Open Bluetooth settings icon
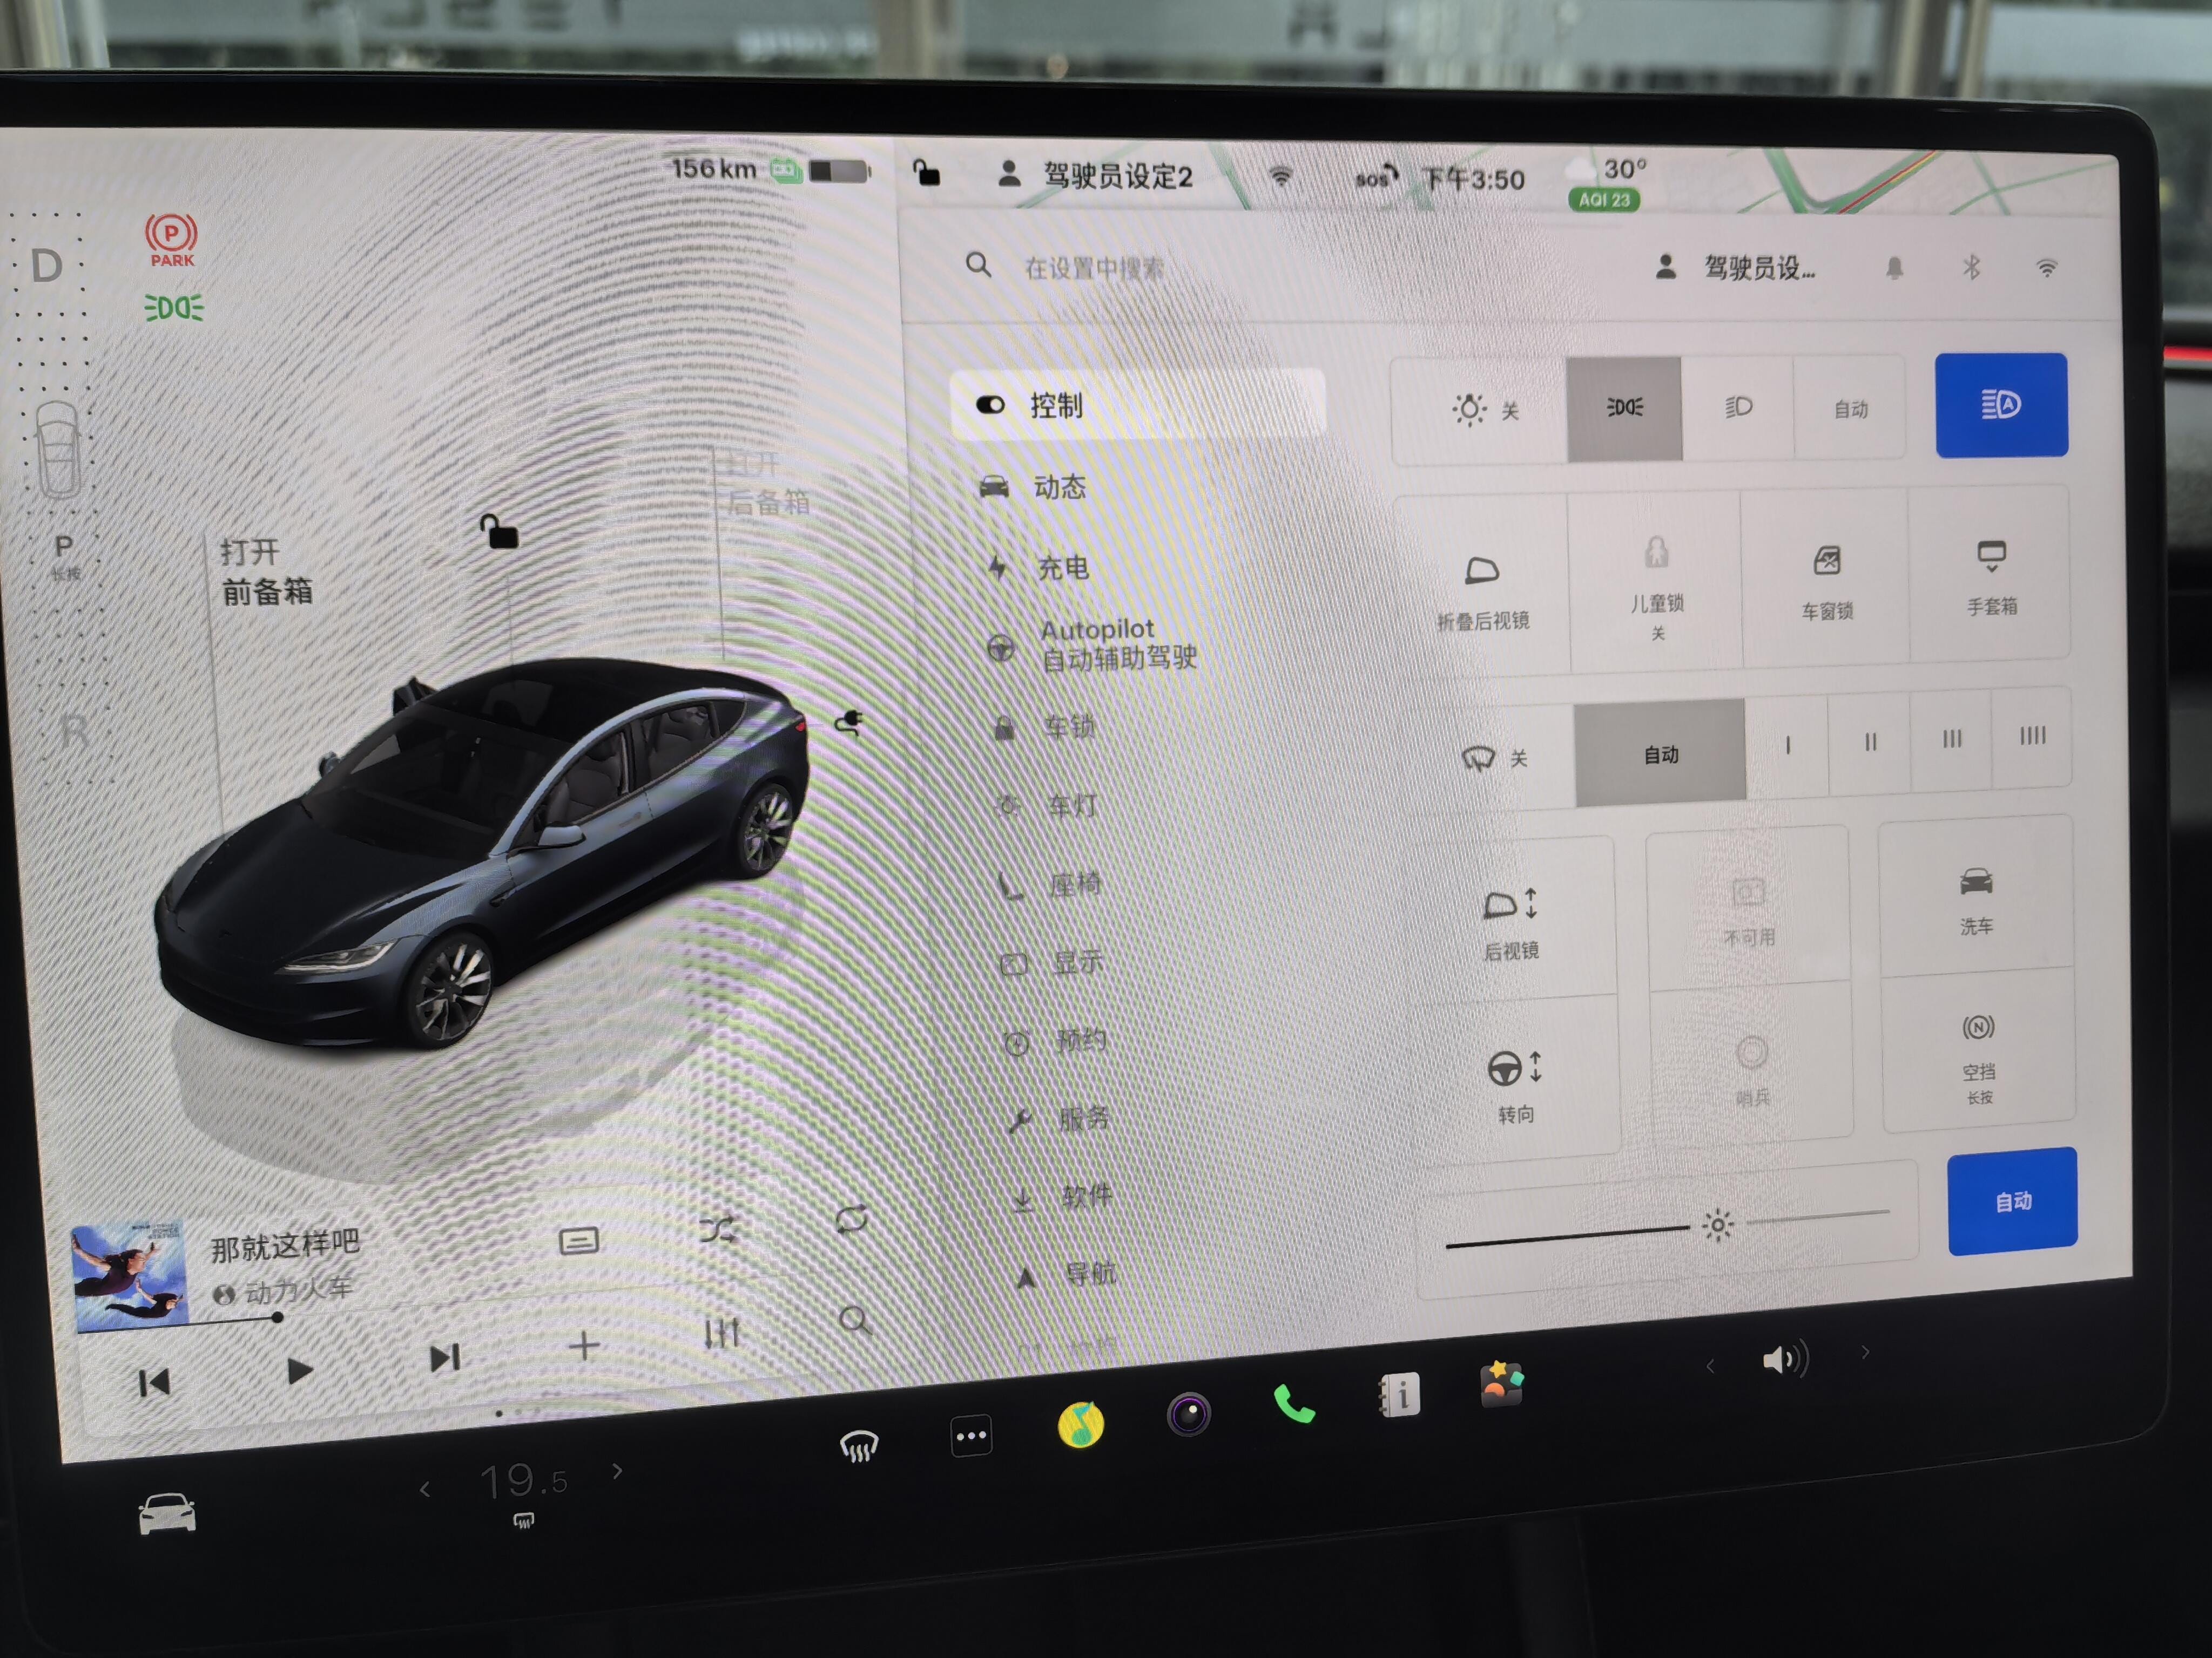Screen dimensions: 2212x1658 (1971, 267)
